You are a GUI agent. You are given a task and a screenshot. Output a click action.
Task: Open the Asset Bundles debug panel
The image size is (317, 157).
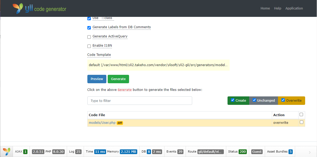coord(280,152)
